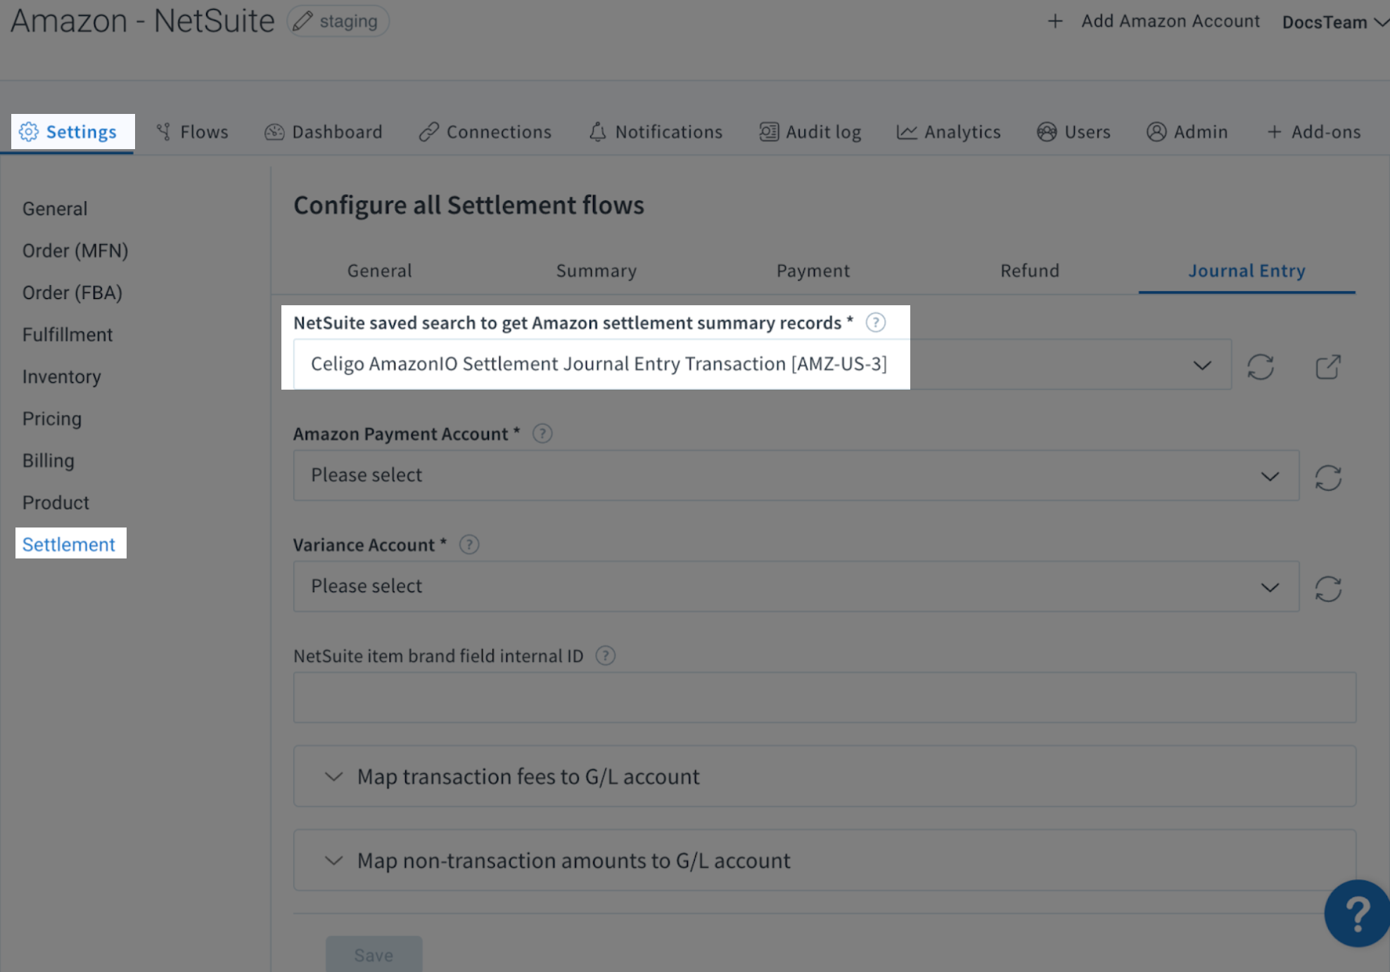This screenshot has height=972, width=1390.
Task: Open Fulfillment in the sidebar
Action: [68, 335]
